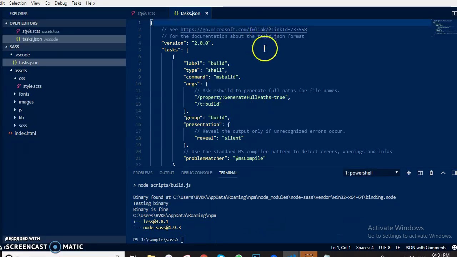The image size is (457, 257).
Task: Open the Tasks menu
Action: [x=76, y=3]
